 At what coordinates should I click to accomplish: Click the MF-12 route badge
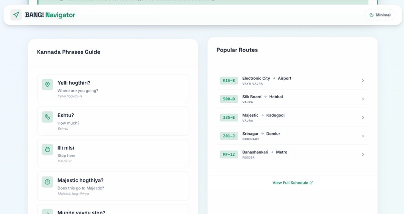pyautogui.click(x=229, y=154)
